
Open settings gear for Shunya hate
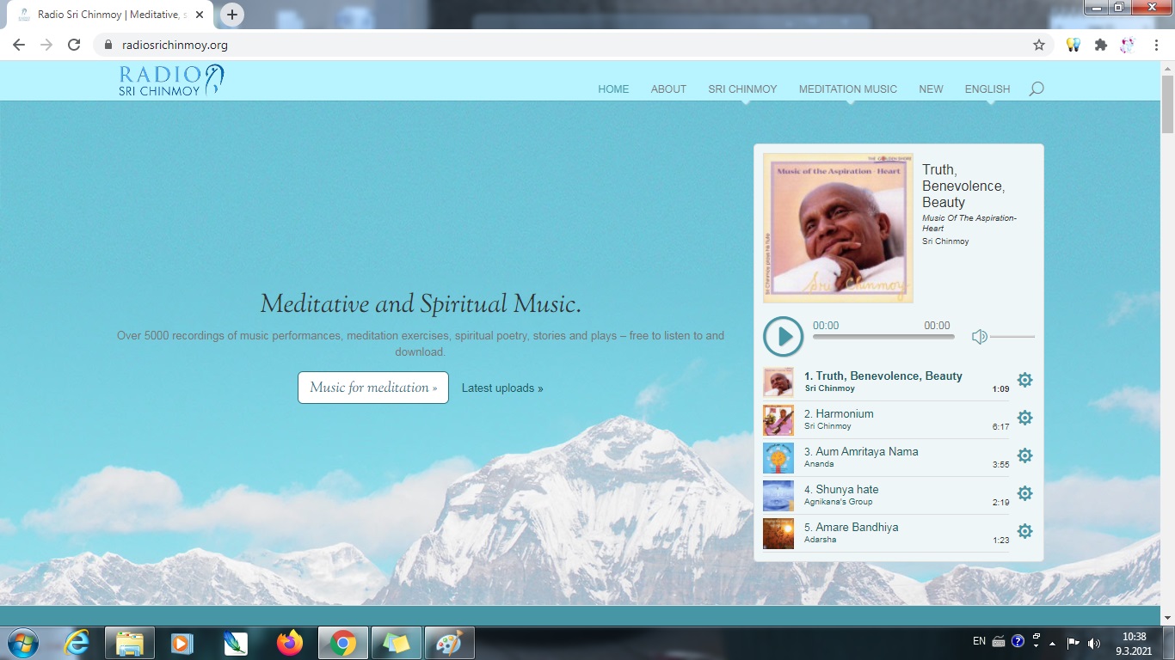1024,493
